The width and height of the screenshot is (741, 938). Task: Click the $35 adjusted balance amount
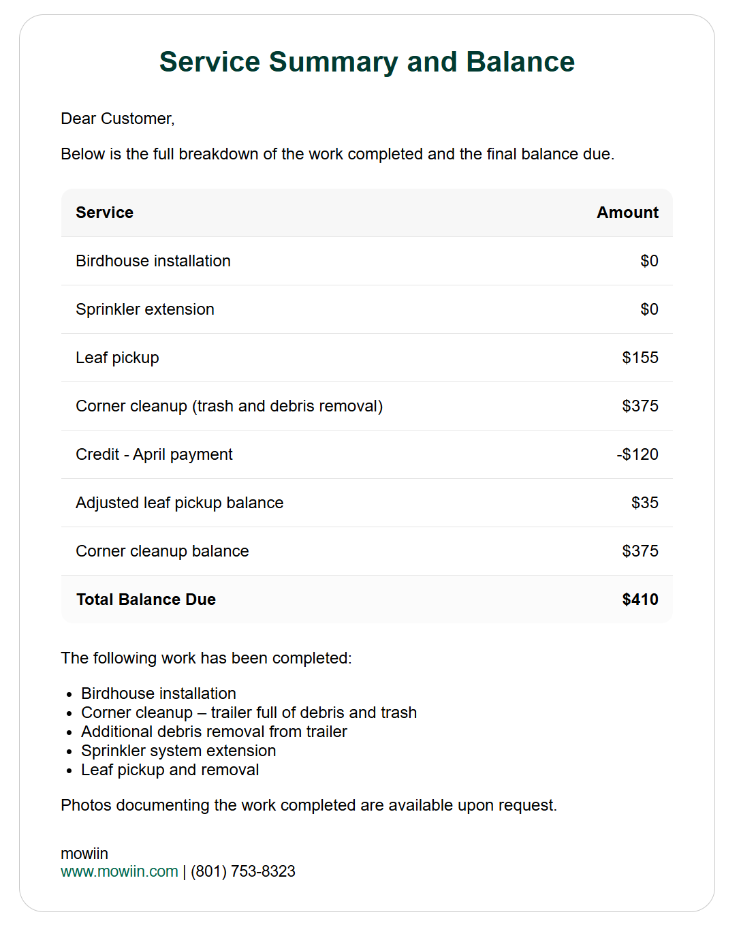coord(644,503)
